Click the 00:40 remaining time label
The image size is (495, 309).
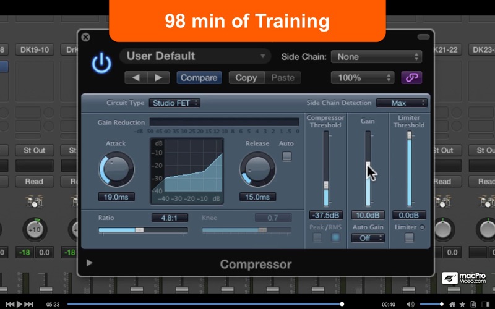click(x=388, y=304)
